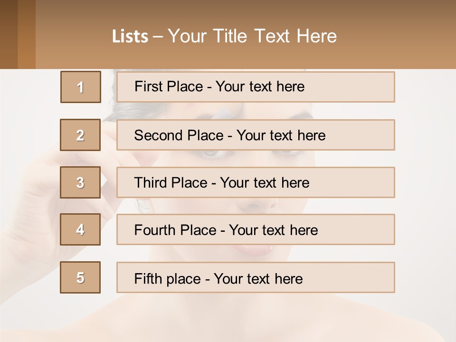Click the number 1 box

pyautogui.click(x=81, y=87)
